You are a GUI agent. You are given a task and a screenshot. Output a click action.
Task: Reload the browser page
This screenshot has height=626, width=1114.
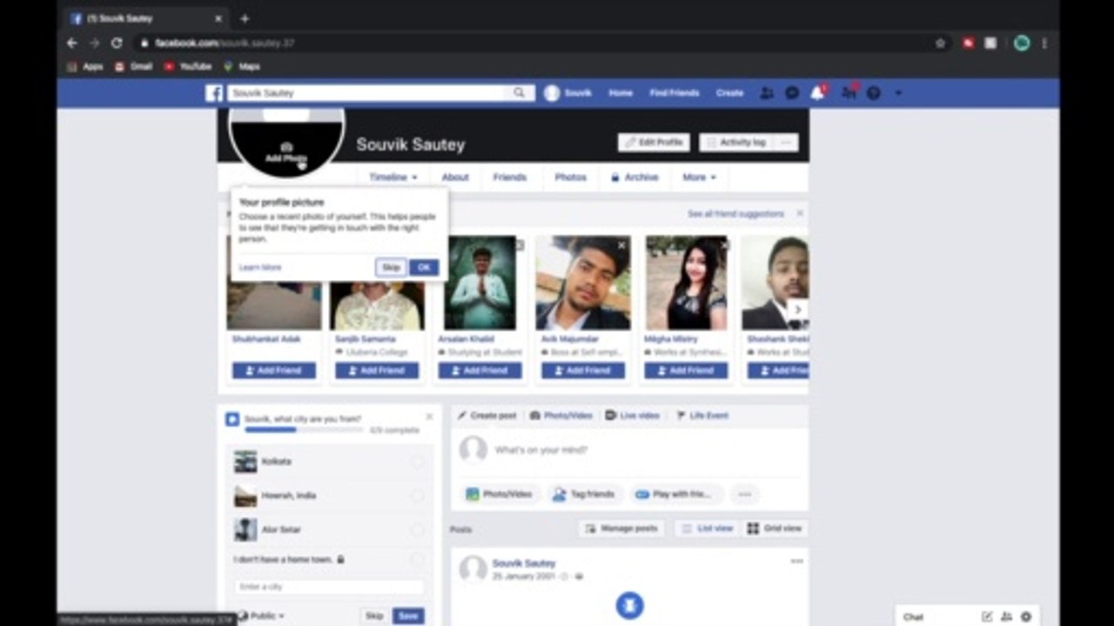click(x=117, y=43)
